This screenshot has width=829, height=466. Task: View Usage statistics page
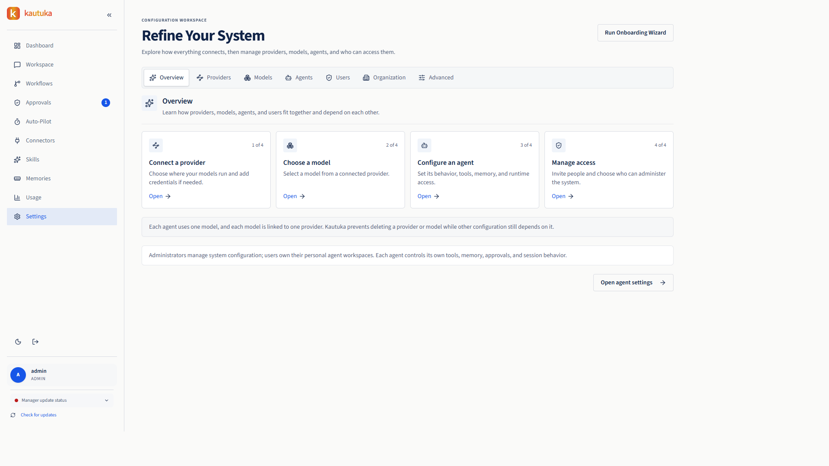click(62, 198)
